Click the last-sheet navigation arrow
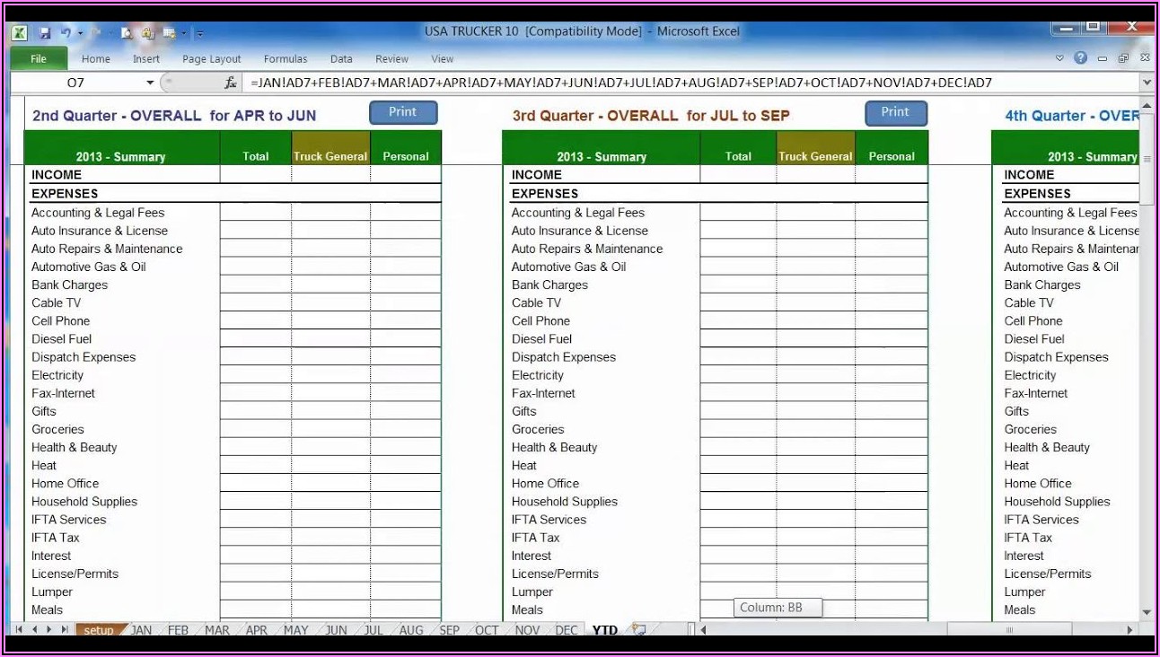The height and width of the screenshot is (657, 1160). tap(65, 630)
